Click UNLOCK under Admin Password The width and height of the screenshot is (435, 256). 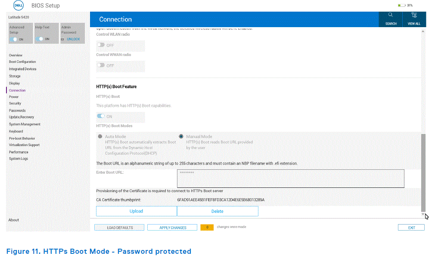pos(72,39)
